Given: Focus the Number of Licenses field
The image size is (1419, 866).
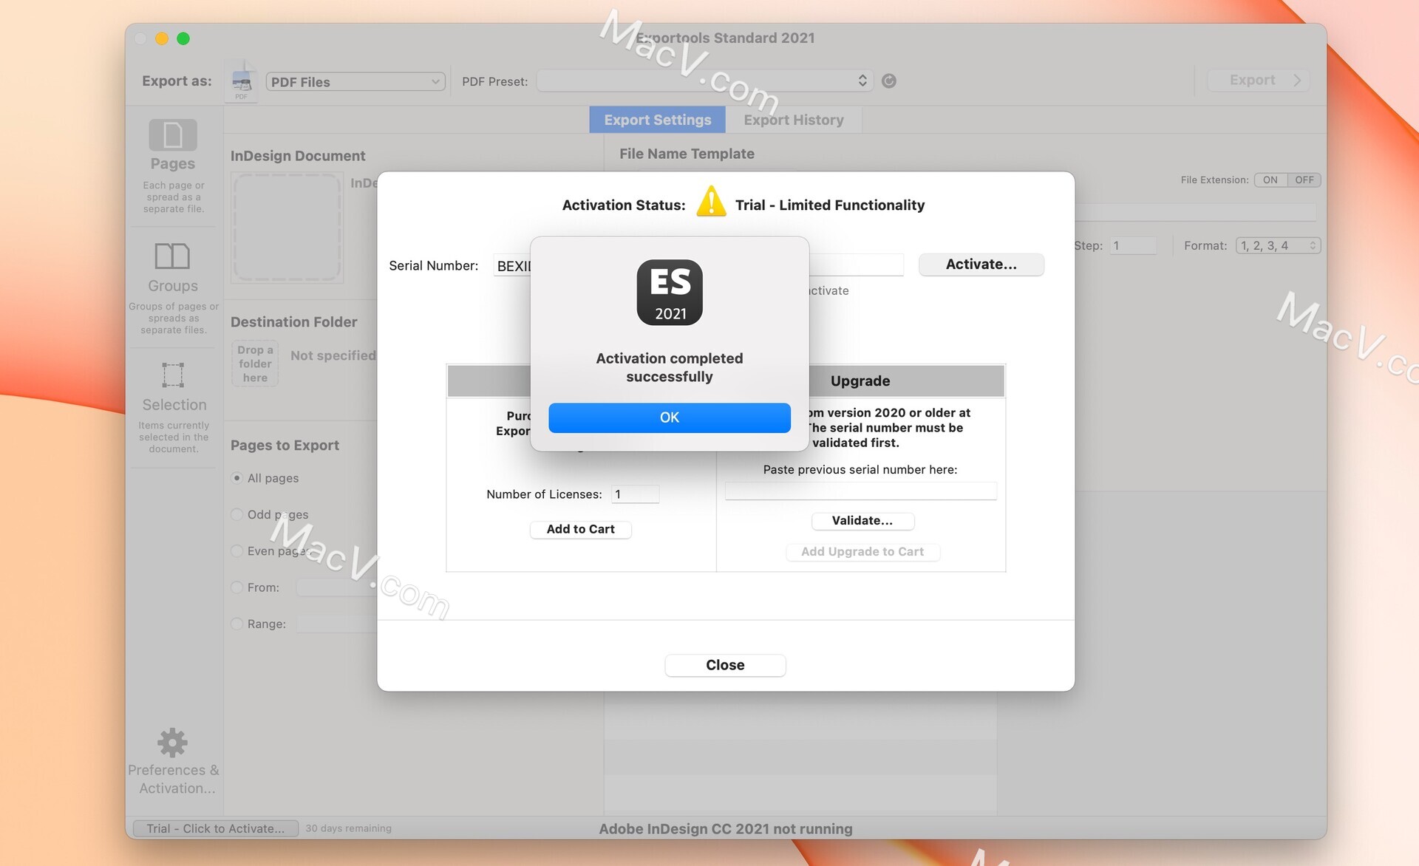Looking at the screenshot, I should [635, 494].
